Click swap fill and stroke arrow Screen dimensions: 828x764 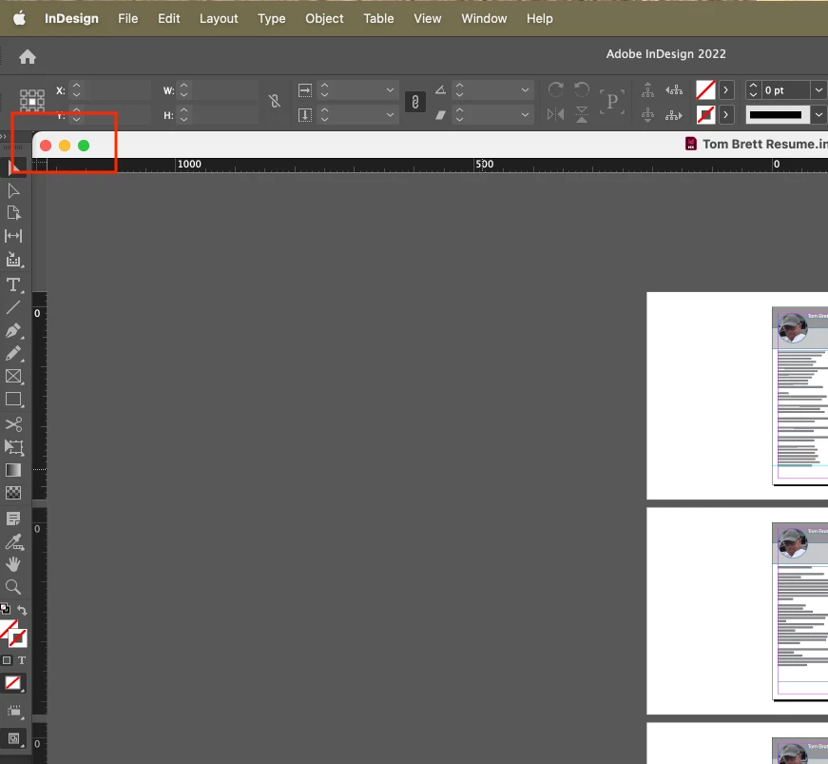click(x=22, y=610)
